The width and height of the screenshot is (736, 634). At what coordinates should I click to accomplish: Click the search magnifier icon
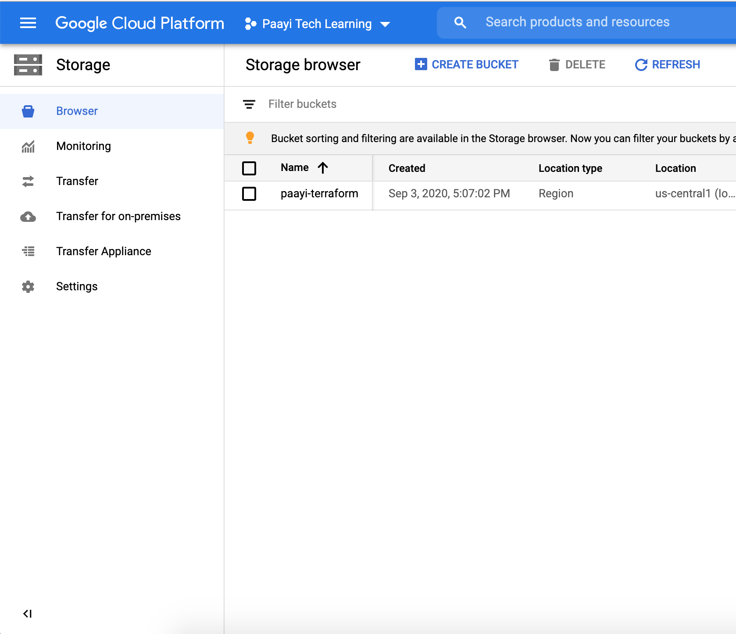point(460,23)
